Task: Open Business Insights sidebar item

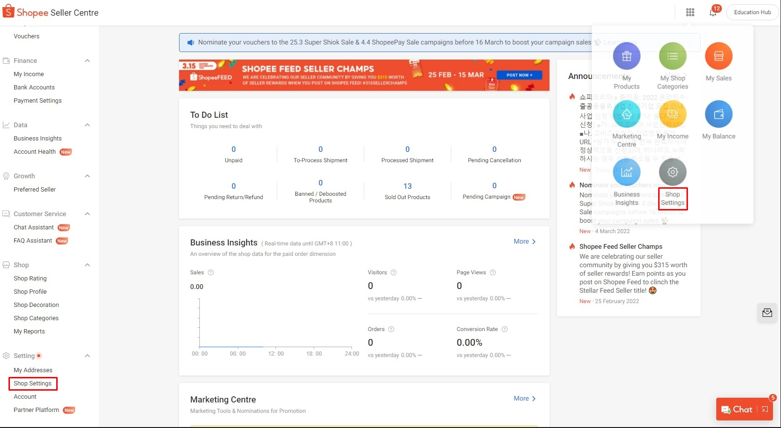Action: [38, 139]
